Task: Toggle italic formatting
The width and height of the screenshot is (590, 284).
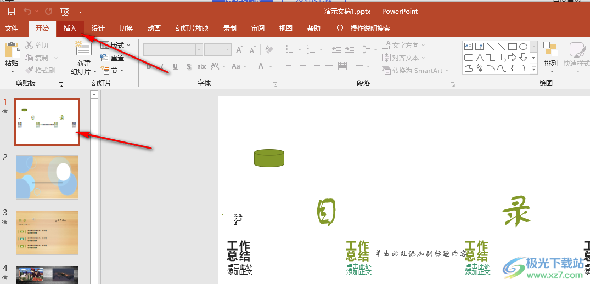Action: coord(162,66)
